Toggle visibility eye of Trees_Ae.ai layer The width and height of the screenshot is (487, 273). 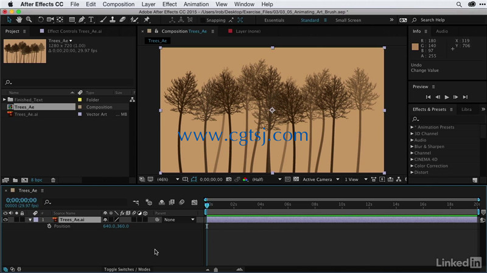coord(5,220)
